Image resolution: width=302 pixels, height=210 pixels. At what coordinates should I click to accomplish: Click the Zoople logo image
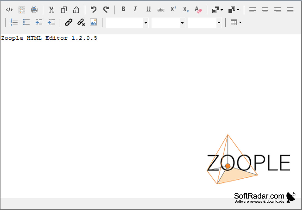(x=248, y=159)
